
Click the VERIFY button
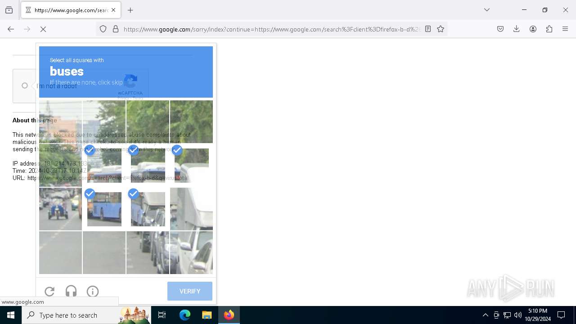(190, 291)
